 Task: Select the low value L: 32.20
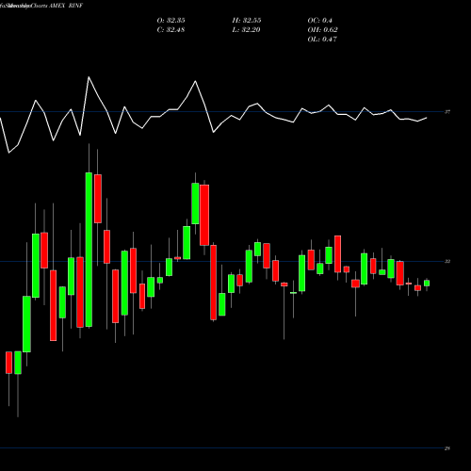246,30
